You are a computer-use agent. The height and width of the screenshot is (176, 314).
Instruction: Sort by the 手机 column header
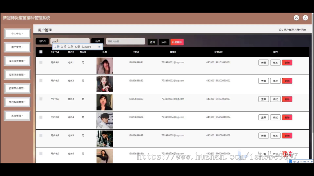pos(136,52)
